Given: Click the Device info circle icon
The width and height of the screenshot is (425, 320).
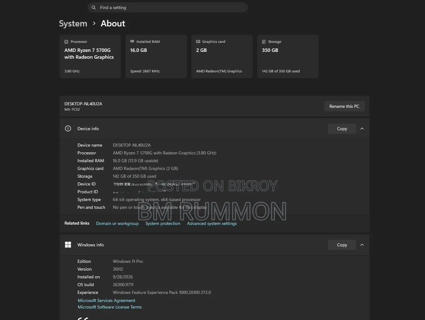Looking at the screenshot, I should [68, 129].
